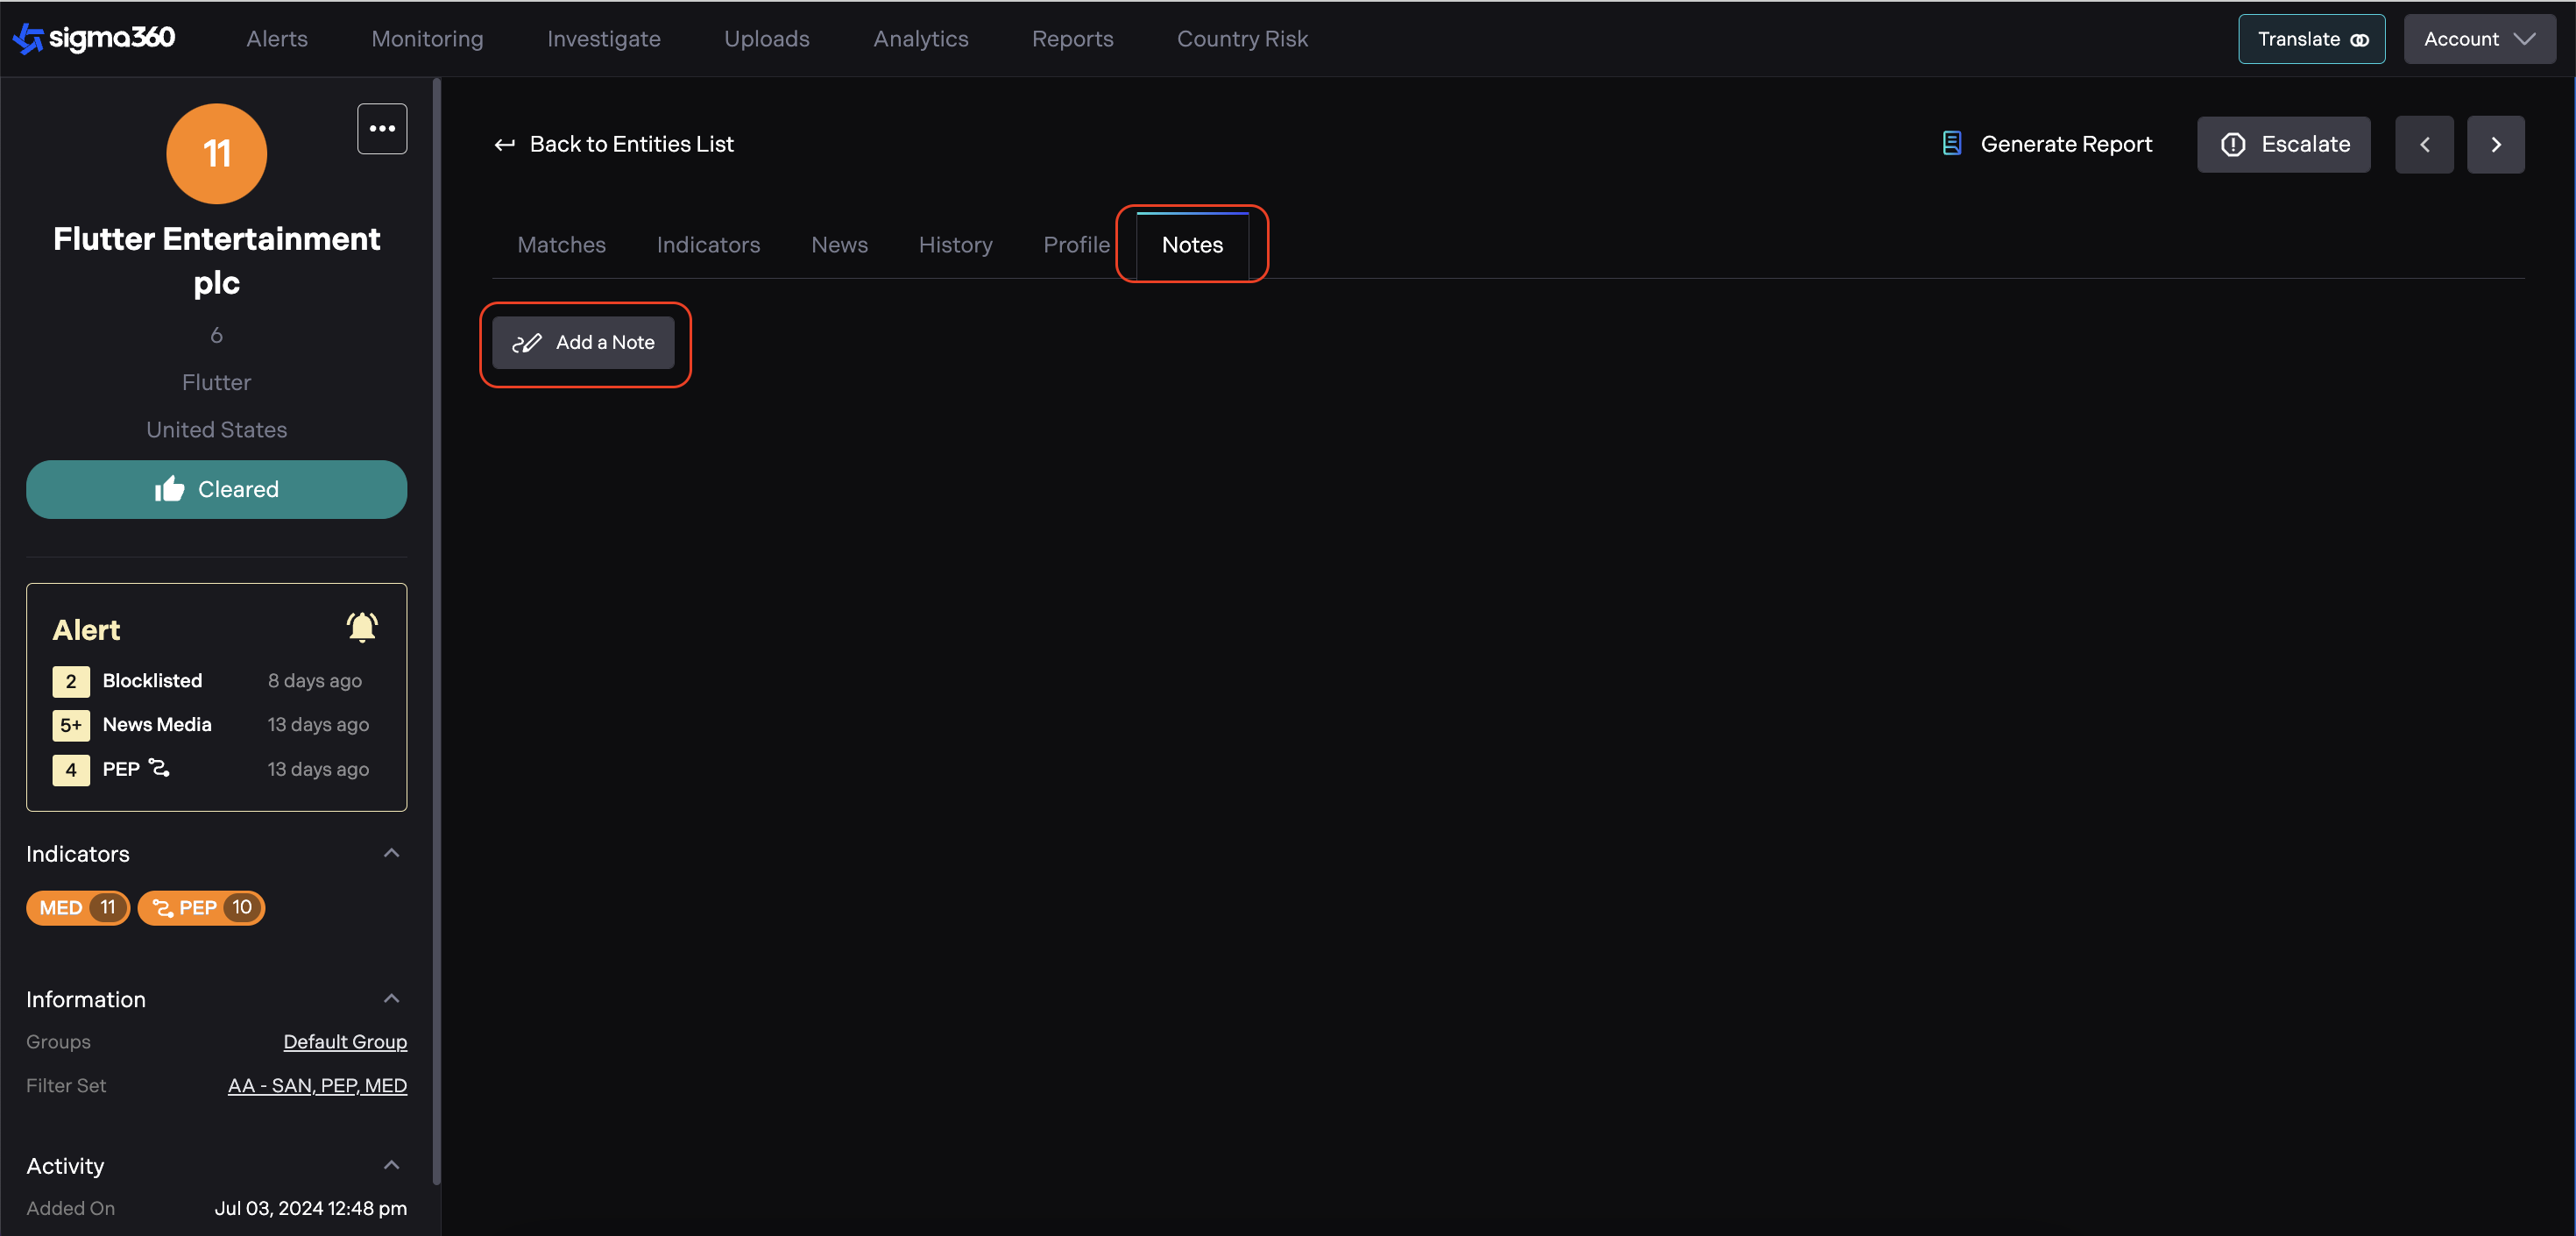
Task: Click the MED 11 indicator badge
Action: click(78, 908)
